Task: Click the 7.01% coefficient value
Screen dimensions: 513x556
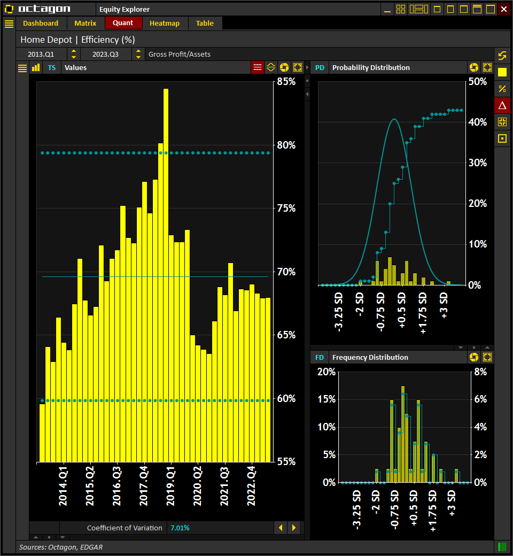Action: pyautogui.click(x=180, y=528)
